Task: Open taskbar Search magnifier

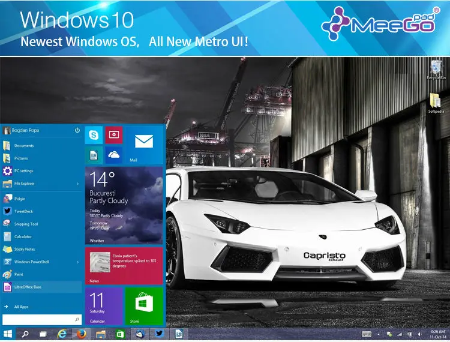Action: click(x=25, y=334)
